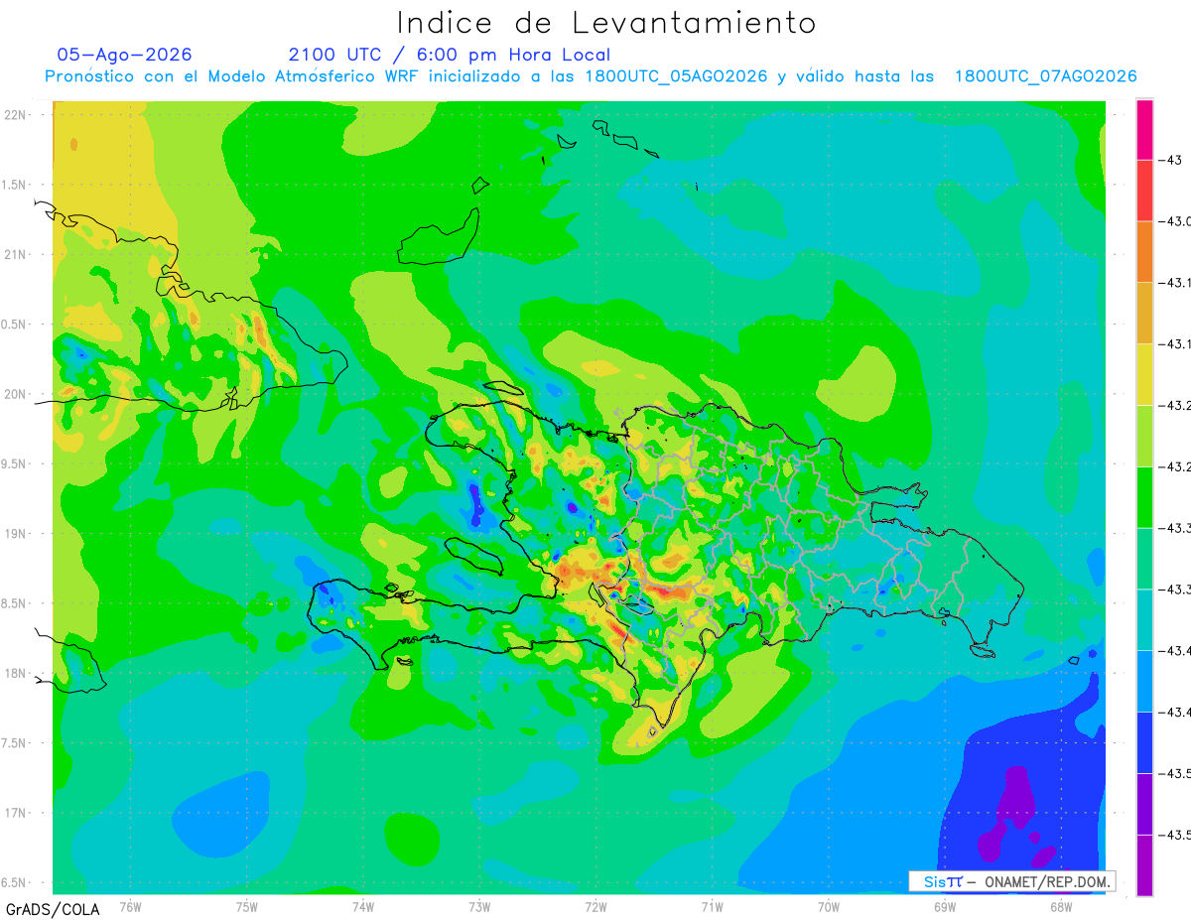Pick the orange swatch in the colorbar
The height and width of the screenshot is (920, 1191).
tap(1144, 252)
